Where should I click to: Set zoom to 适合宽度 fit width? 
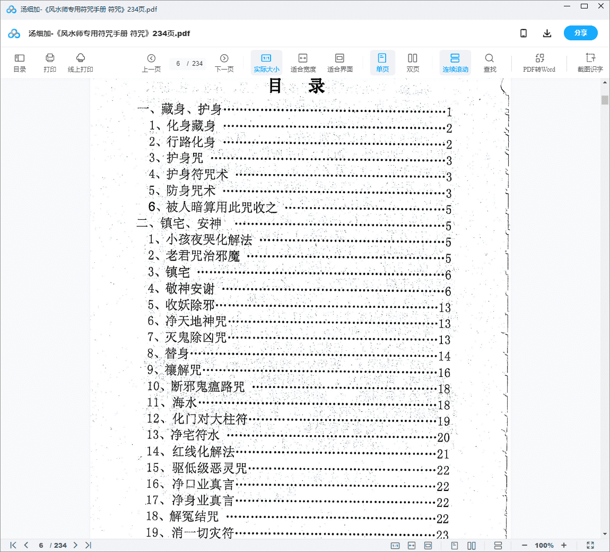click(x=303, y=63)
